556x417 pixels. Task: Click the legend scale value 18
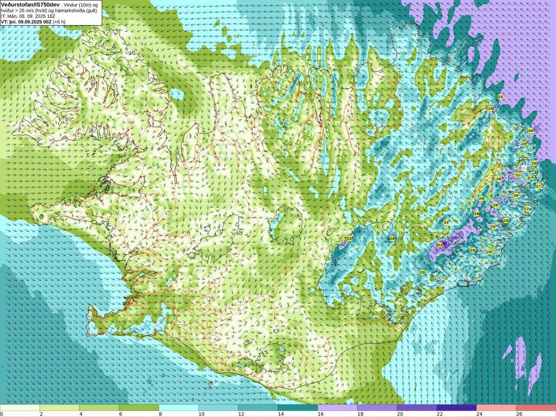[x=360, y=414]
